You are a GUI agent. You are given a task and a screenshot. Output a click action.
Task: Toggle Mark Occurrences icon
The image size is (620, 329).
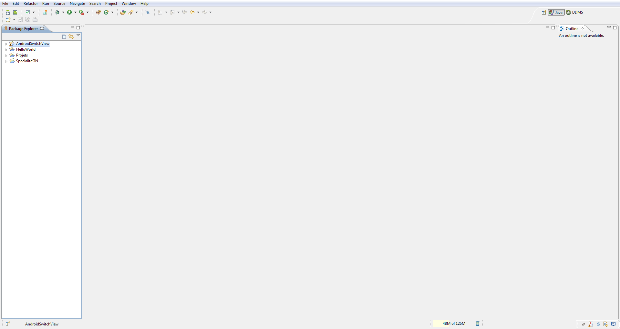[x=148, y=12]
